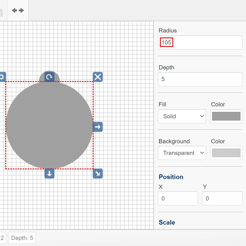Select the Position Y input field
This screenshot has height=246, width=246.
coord(222,199)
